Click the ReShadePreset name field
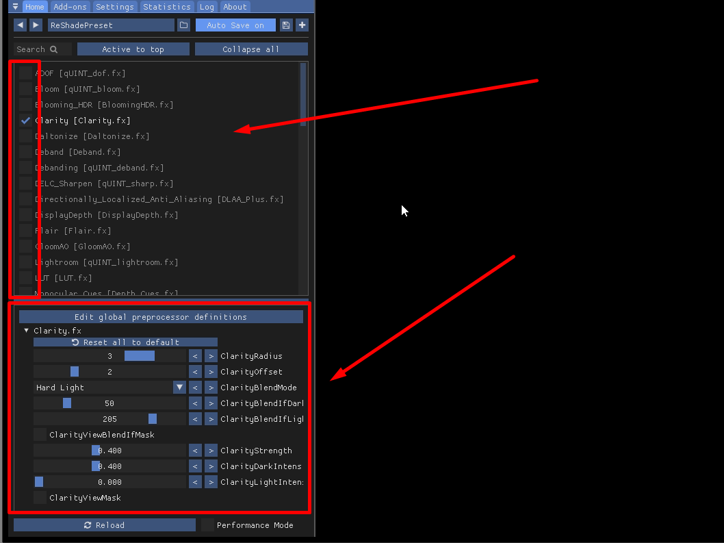The height and width of the screenshot is (543, 724). tap(111, 25)
